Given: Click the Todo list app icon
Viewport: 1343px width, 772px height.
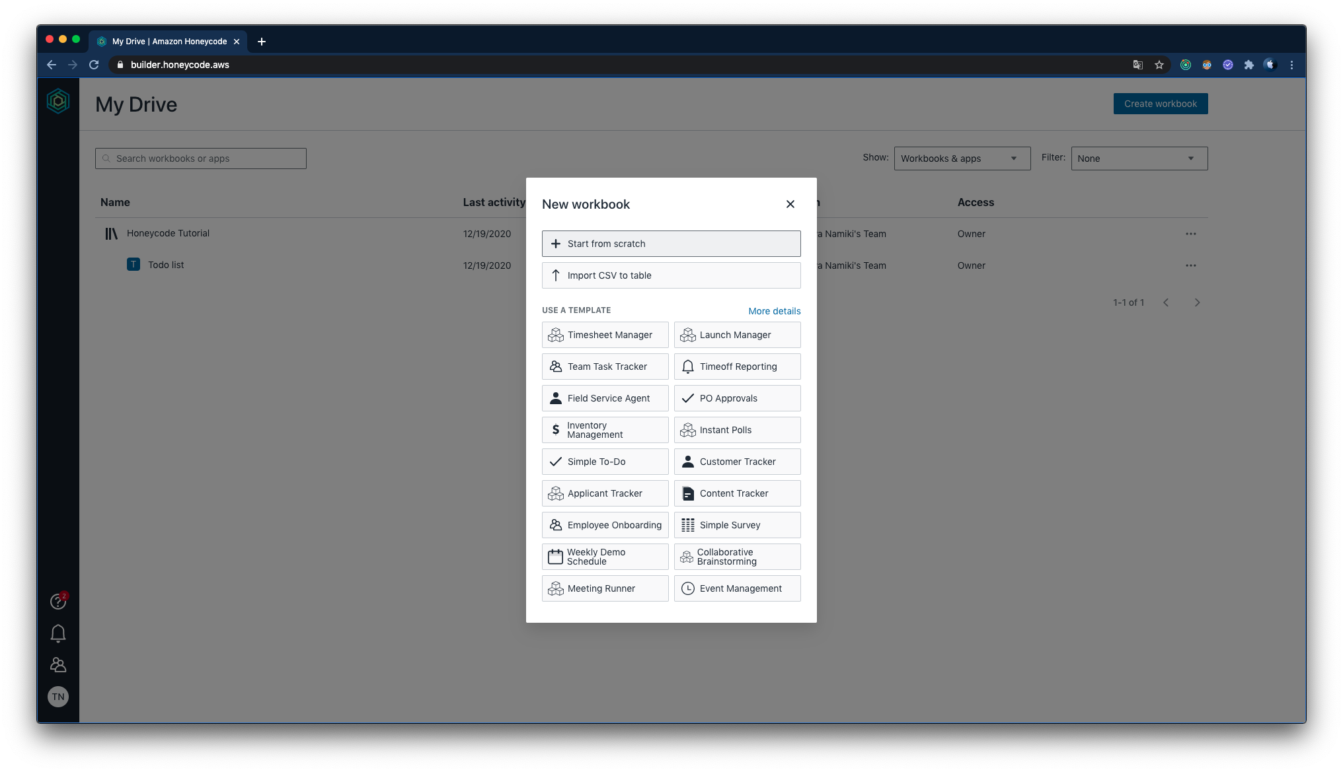Looking at the screenshot, I should click(134, 264).
